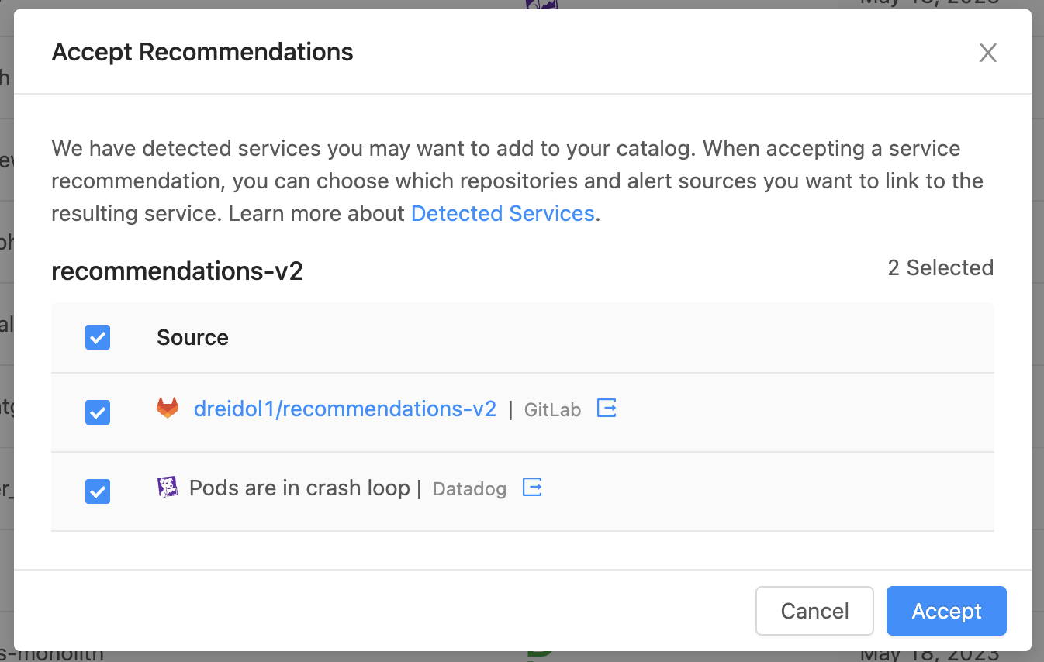
Task: Click the GitLab fox logo icon
Action: (x=168, y=409)
